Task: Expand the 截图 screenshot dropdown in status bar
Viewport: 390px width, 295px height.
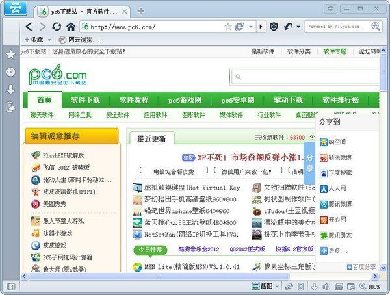Action: (x=278, y=287)
